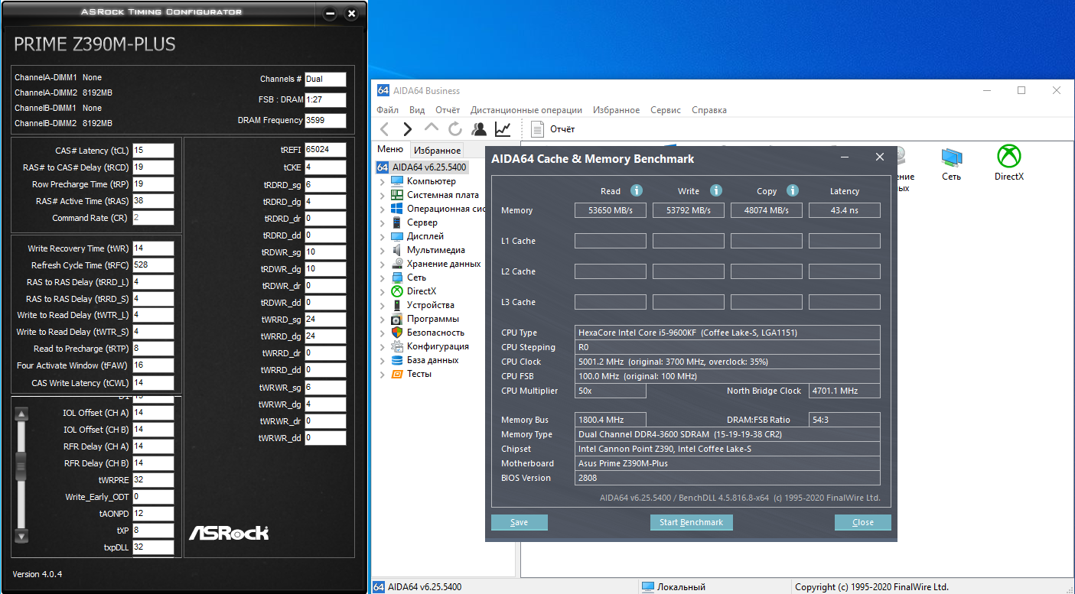
Task: Go up one level with the up arrow
Action: (432, 128)
